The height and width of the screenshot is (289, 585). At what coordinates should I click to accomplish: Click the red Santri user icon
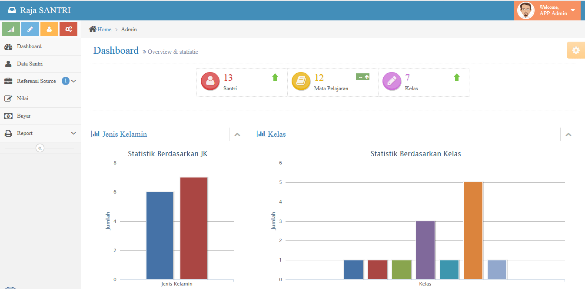pos(210,81)
